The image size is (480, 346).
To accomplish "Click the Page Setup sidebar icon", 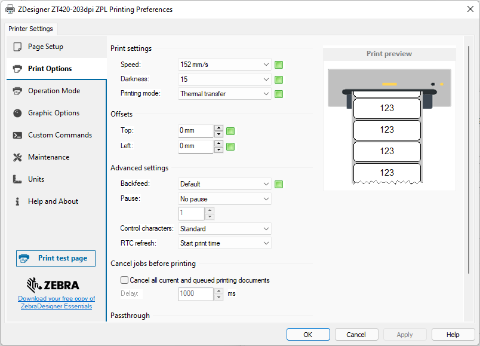I will click(17, 47).
